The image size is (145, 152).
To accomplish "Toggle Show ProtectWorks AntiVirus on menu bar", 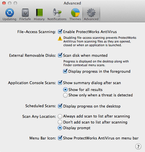I will tap(60, 138).
